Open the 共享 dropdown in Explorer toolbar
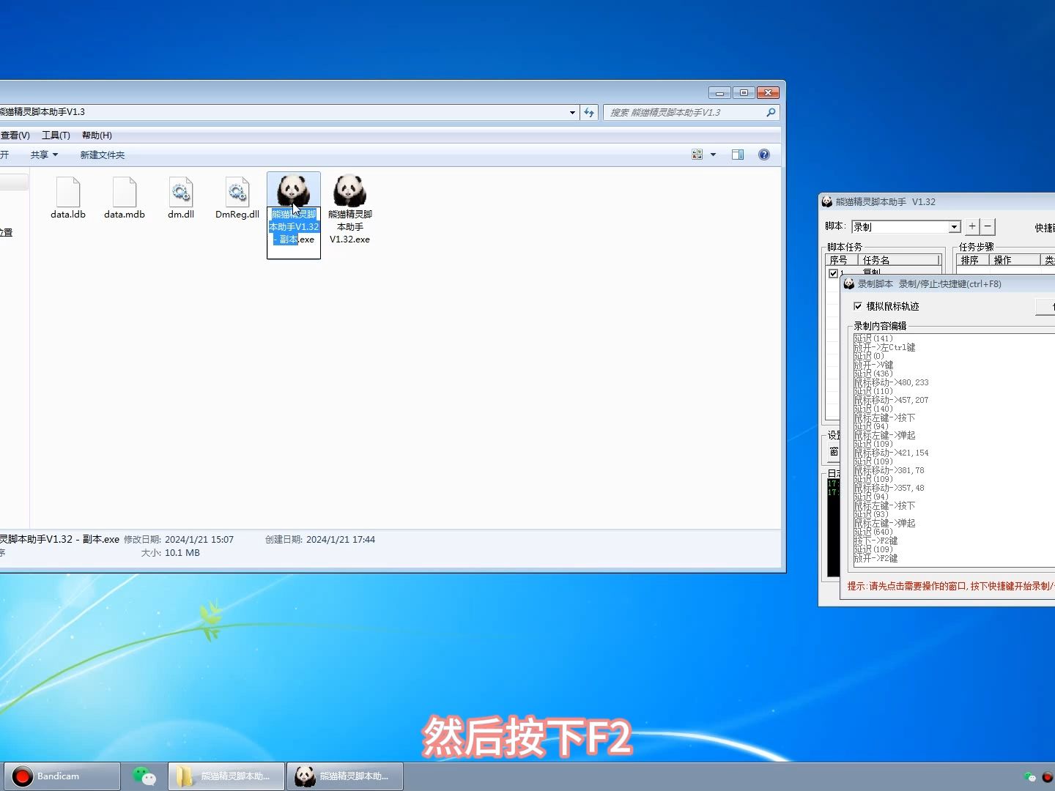The width and height of the screenshot is (1055, 791). (x=44, y=155)
